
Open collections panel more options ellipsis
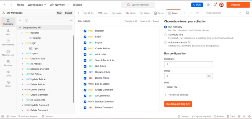[x=71, y=20]
